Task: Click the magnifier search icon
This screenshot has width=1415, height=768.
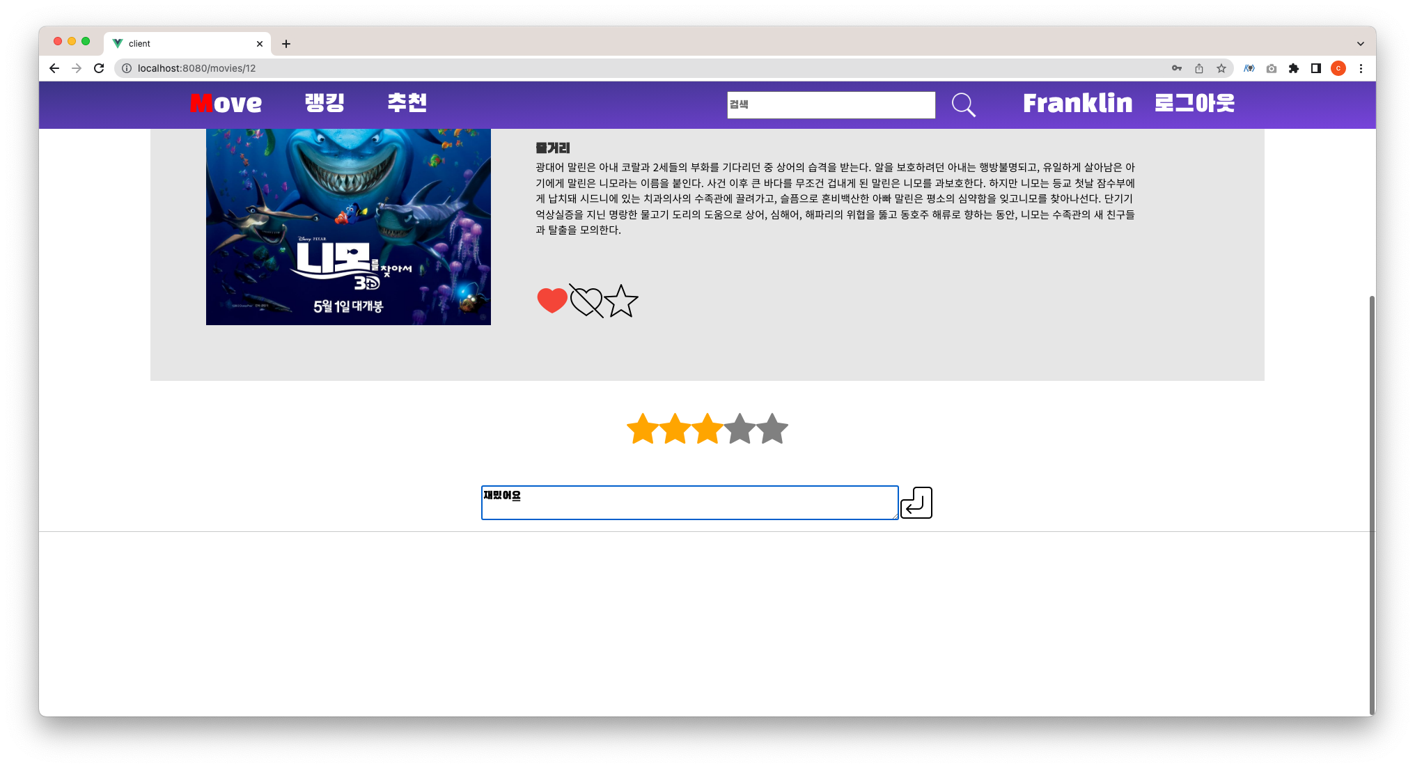Action: point(963,105)
